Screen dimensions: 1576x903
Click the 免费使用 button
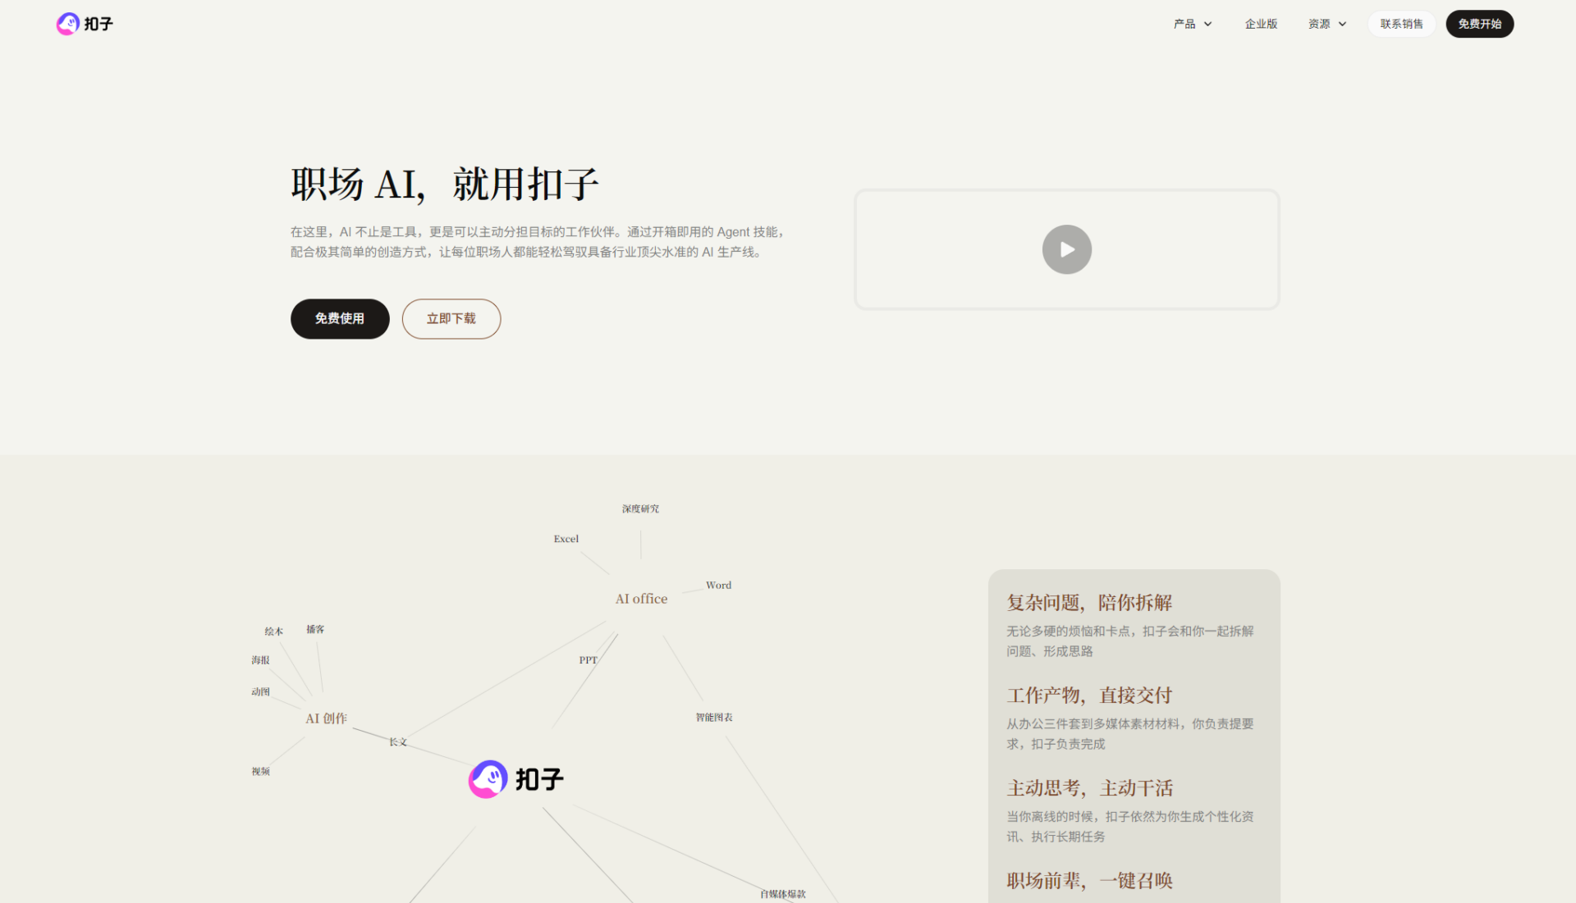(x=339, y=319)
